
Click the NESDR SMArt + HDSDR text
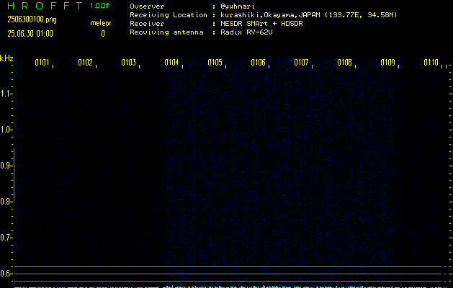(x=261, y=24)
